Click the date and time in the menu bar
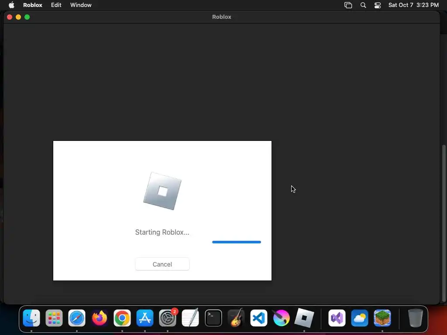 pyautogui.click(x=413, y=5)
